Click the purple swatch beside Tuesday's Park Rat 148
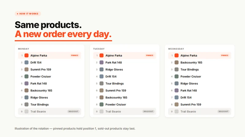The width and height of the screenshot is (245, 137). tap(102, 62)
